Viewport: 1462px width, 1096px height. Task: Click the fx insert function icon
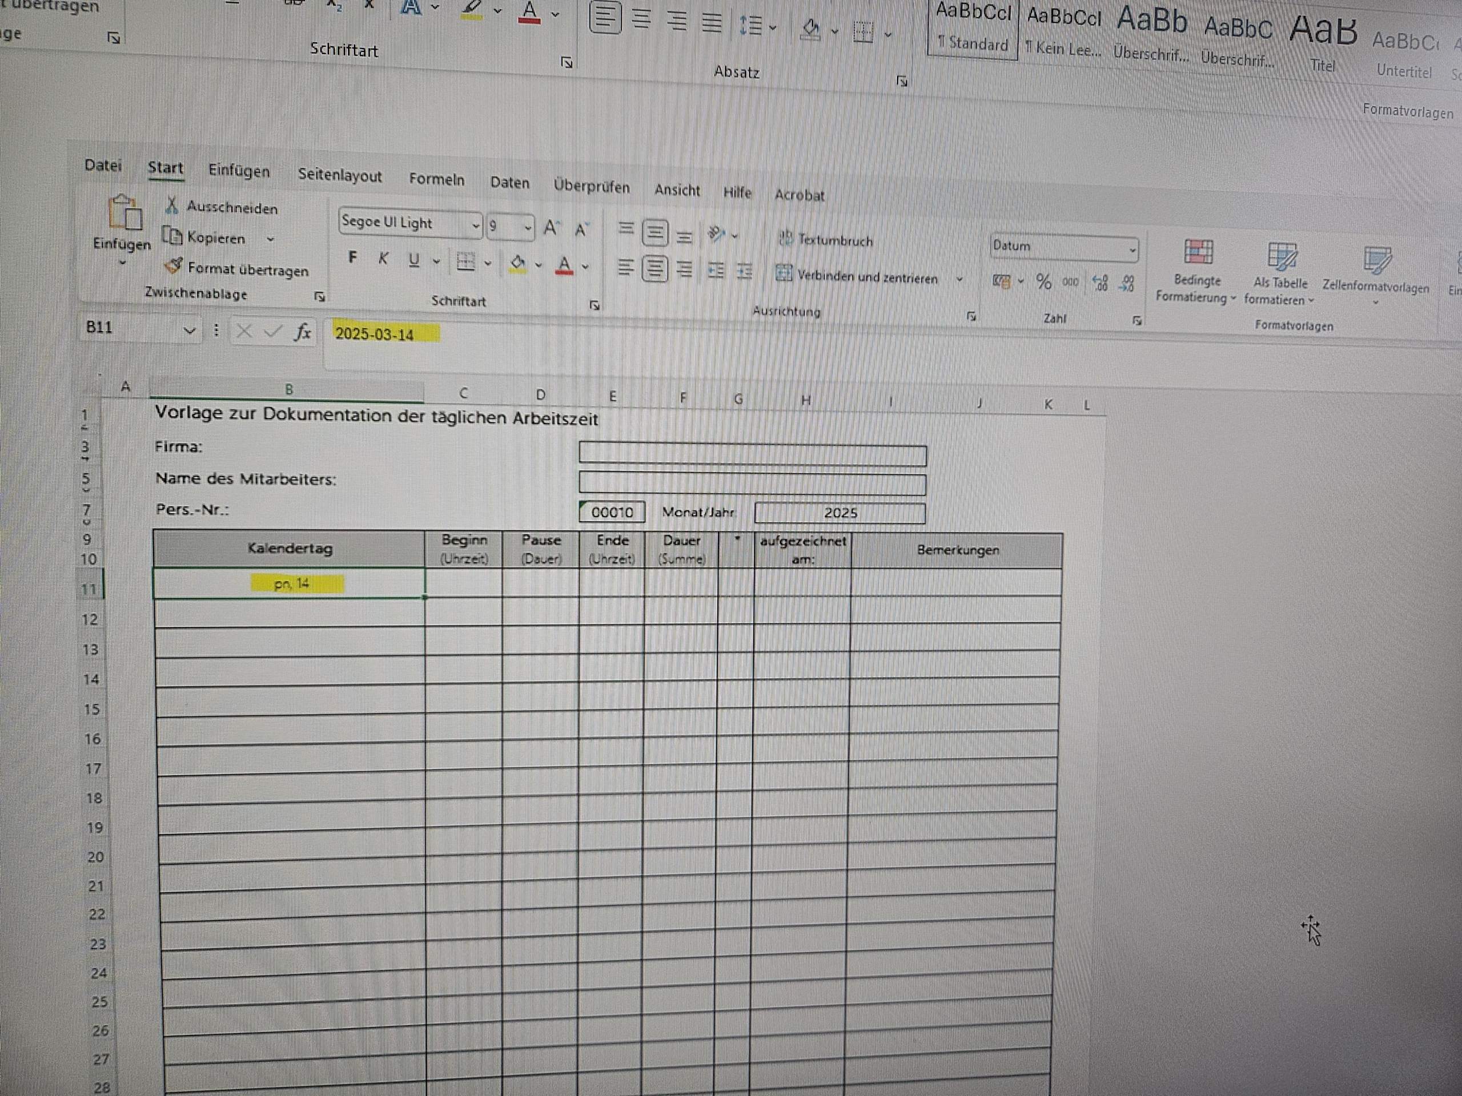(x=303, y=331)
